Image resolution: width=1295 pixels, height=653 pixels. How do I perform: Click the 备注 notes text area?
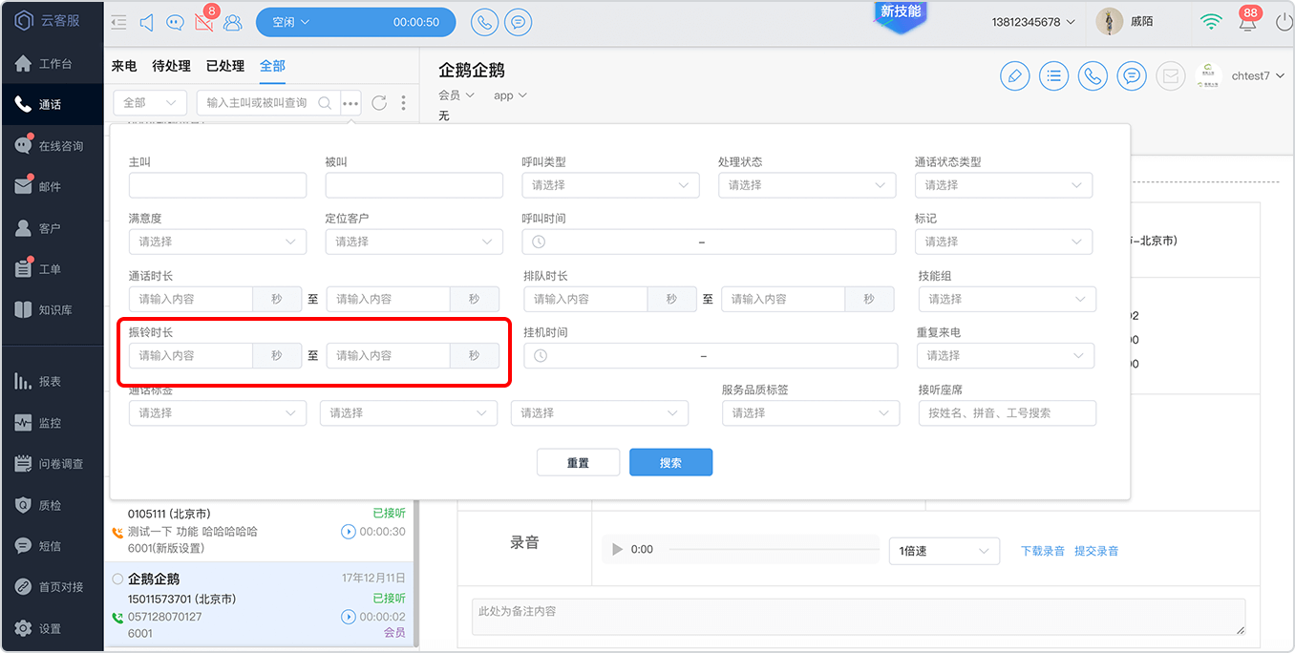859,617
